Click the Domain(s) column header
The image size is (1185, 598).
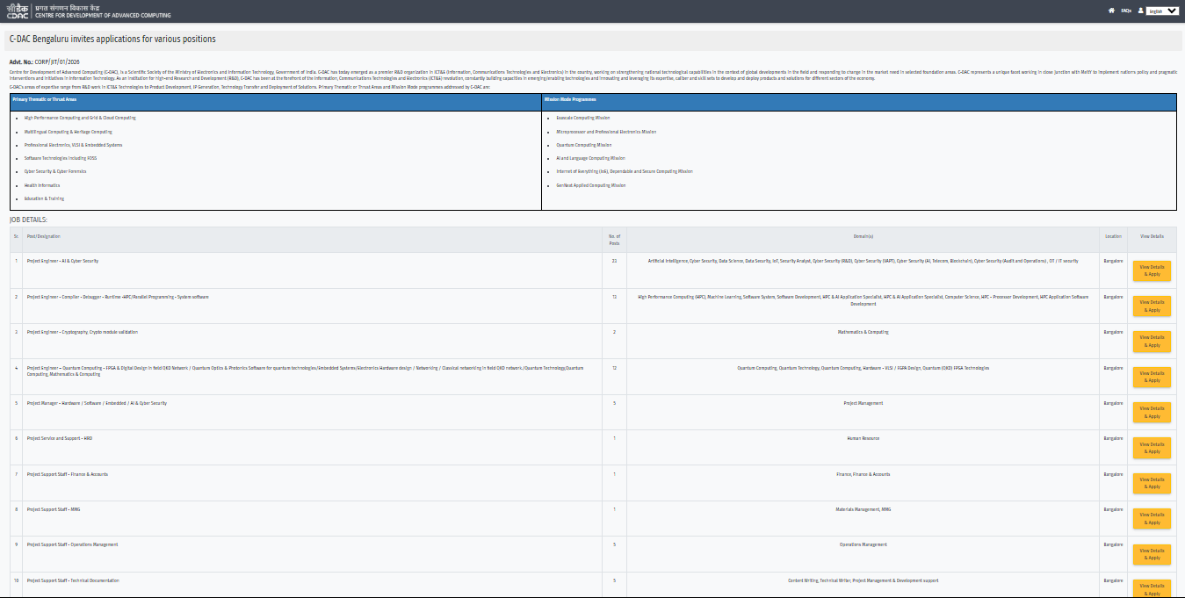[x=863, y=236]
